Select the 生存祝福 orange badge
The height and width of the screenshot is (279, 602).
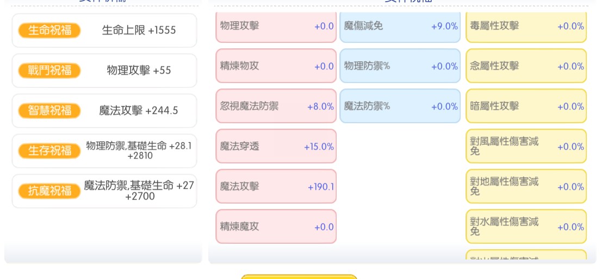point(49,151)
